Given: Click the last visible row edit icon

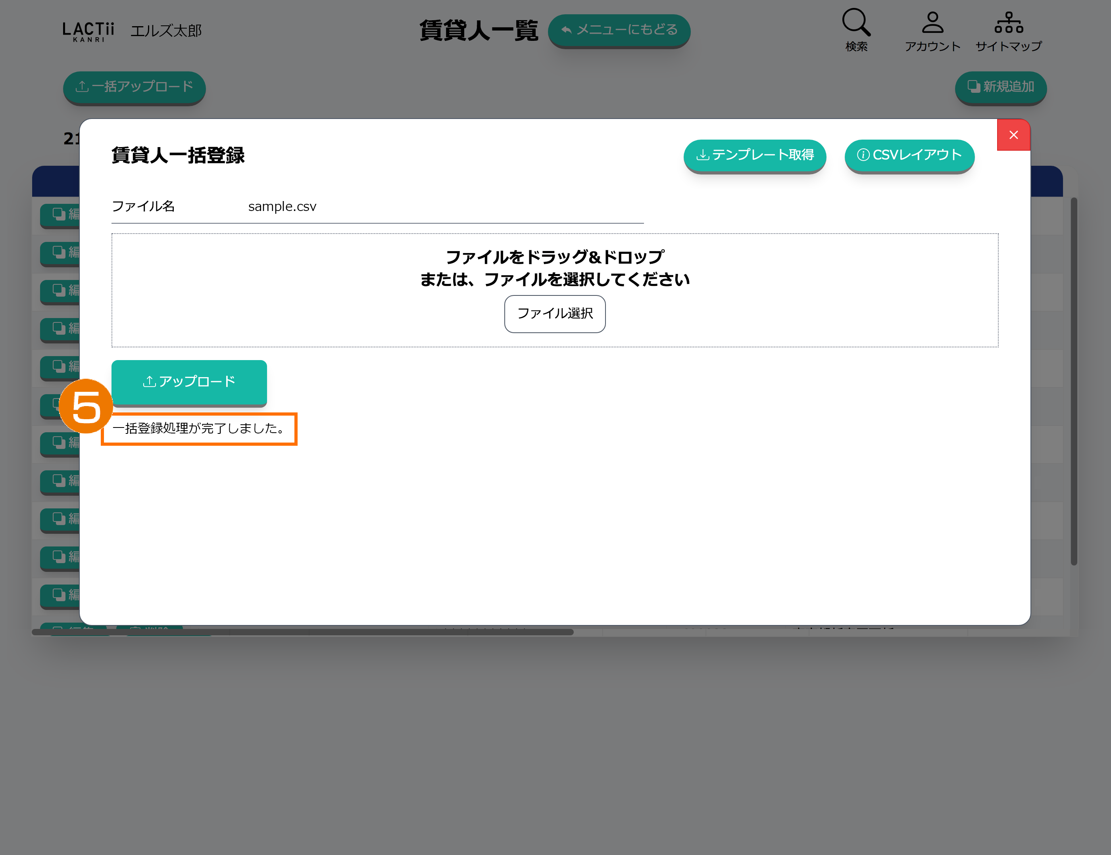Looking at the screenshot, I should 60,595.
